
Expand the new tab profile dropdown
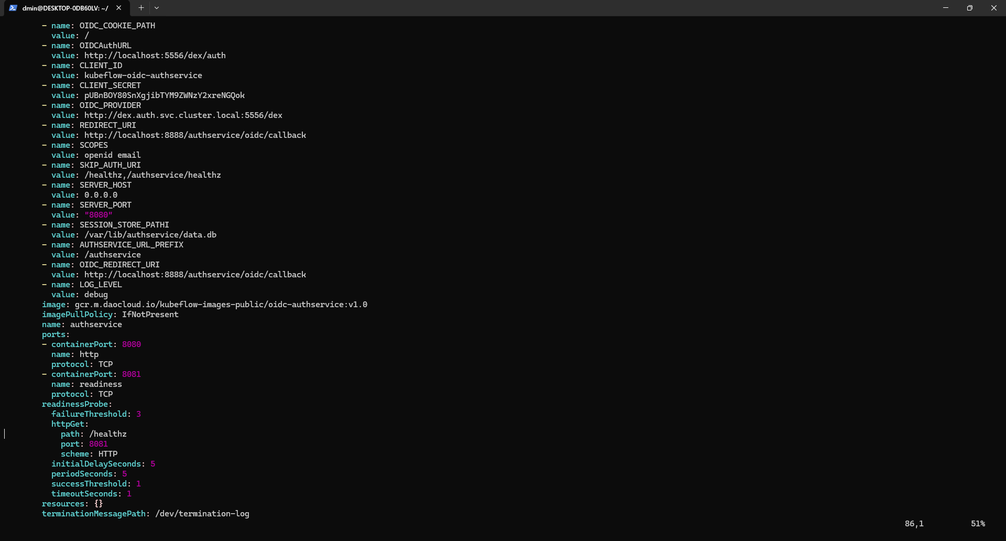pyautogui.click(x=157, y=8)
